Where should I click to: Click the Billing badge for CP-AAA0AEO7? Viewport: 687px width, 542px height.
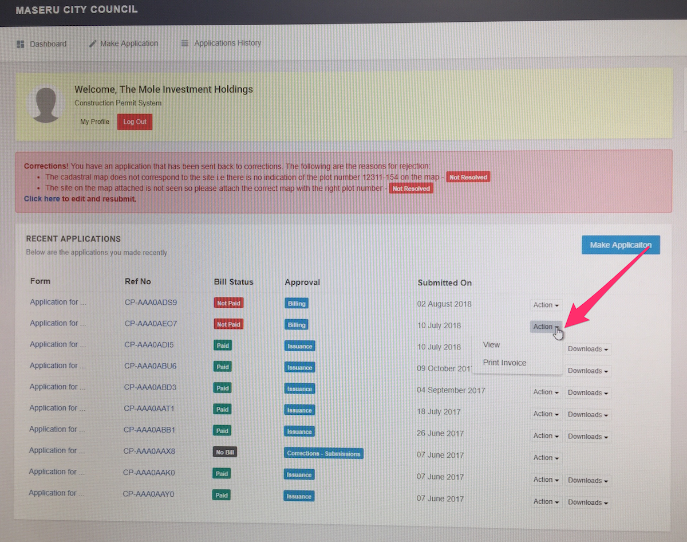[296, 324]
